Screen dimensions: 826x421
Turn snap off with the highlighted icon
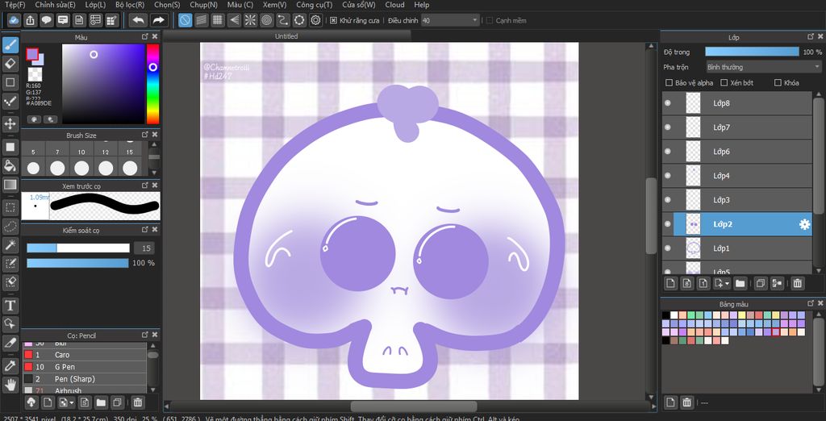[x=185, y=20]
